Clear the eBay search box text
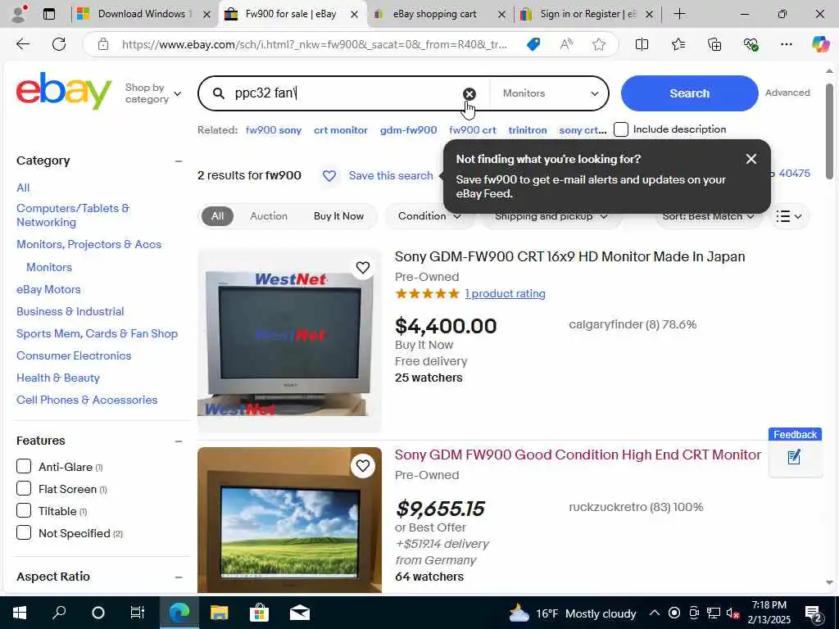This screenshot has width=839, height=629. (469, 93)
